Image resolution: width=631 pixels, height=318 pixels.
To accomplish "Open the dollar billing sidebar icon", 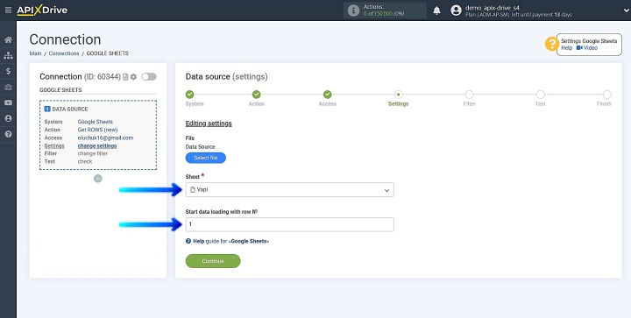I will click(8, 71).
